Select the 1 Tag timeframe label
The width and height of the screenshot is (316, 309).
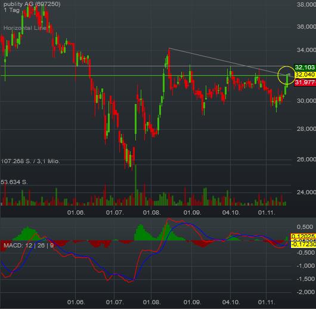[x=11, y=10]
